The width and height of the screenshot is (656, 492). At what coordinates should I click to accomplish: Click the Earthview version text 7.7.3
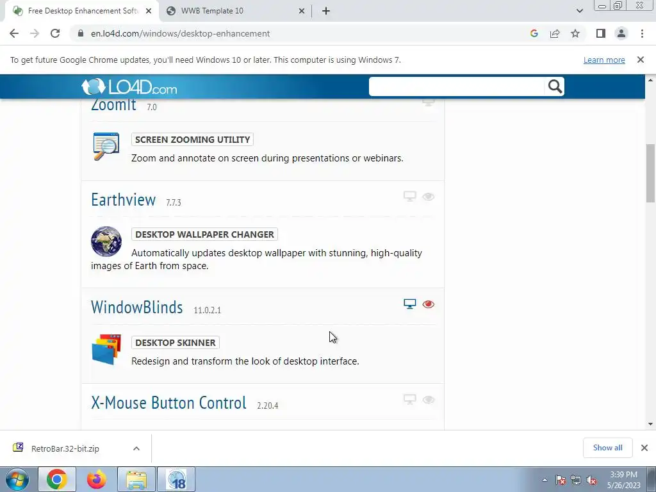[173, 202]
